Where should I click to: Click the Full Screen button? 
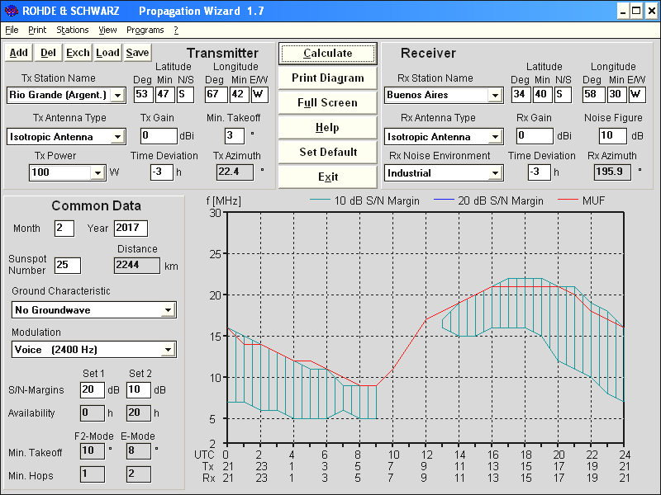tap(327, 102)
